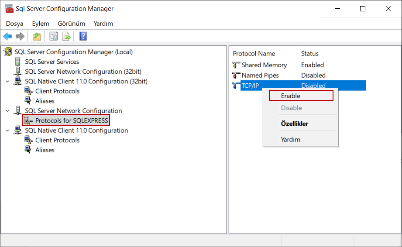Click the Shared Memory protocol icon
This screenshot has width=402, height=247.
coord(236,65)
